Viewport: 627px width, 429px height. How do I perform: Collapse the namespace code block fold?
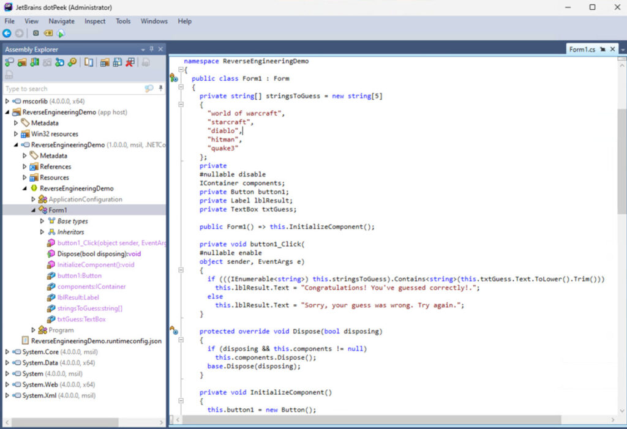[x=181, y=70]
